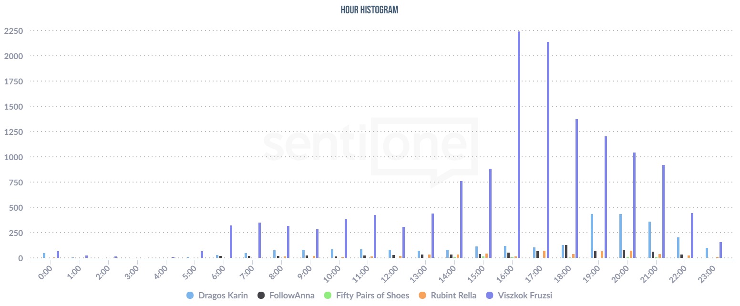Click the Rubint Rella legend label
The height and width of the screenshot is (306, 740).
[453, 296]
